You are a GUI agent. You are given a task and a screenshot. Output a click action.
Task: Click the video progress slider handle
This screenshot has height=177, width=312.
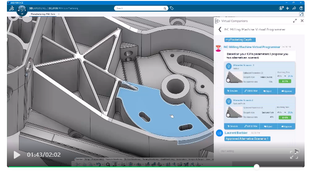pos(257,167)
